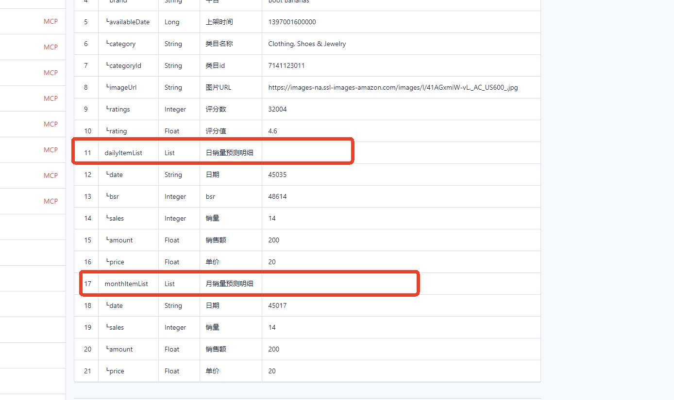Click the image URL ending in _AC_US600_.jpg
Image resolution: width=674 pixels, height=400 pixels.
click(x=393, y=87)
